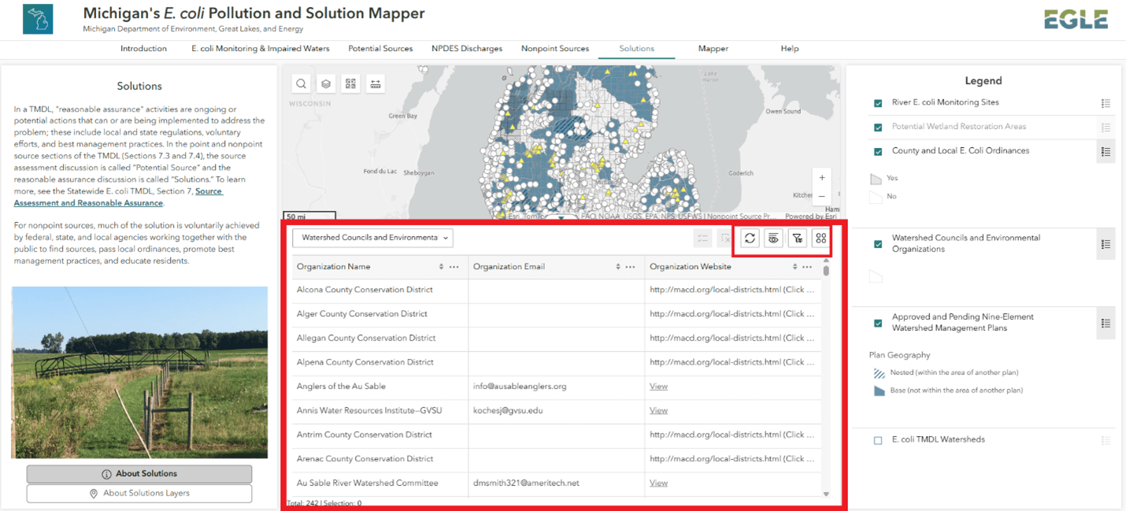Refresh the attribute table
This screenshot has height=511, width=1126.
[x=750, y=238]
